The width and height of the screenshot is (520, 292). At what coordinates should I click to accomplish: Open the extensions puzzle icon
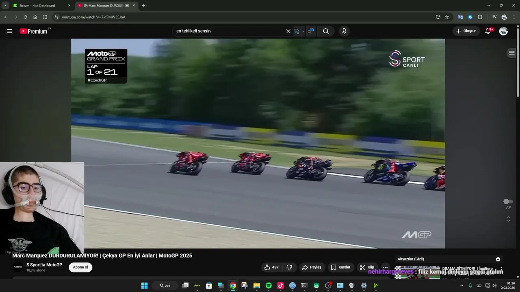[x=480, y=17]
